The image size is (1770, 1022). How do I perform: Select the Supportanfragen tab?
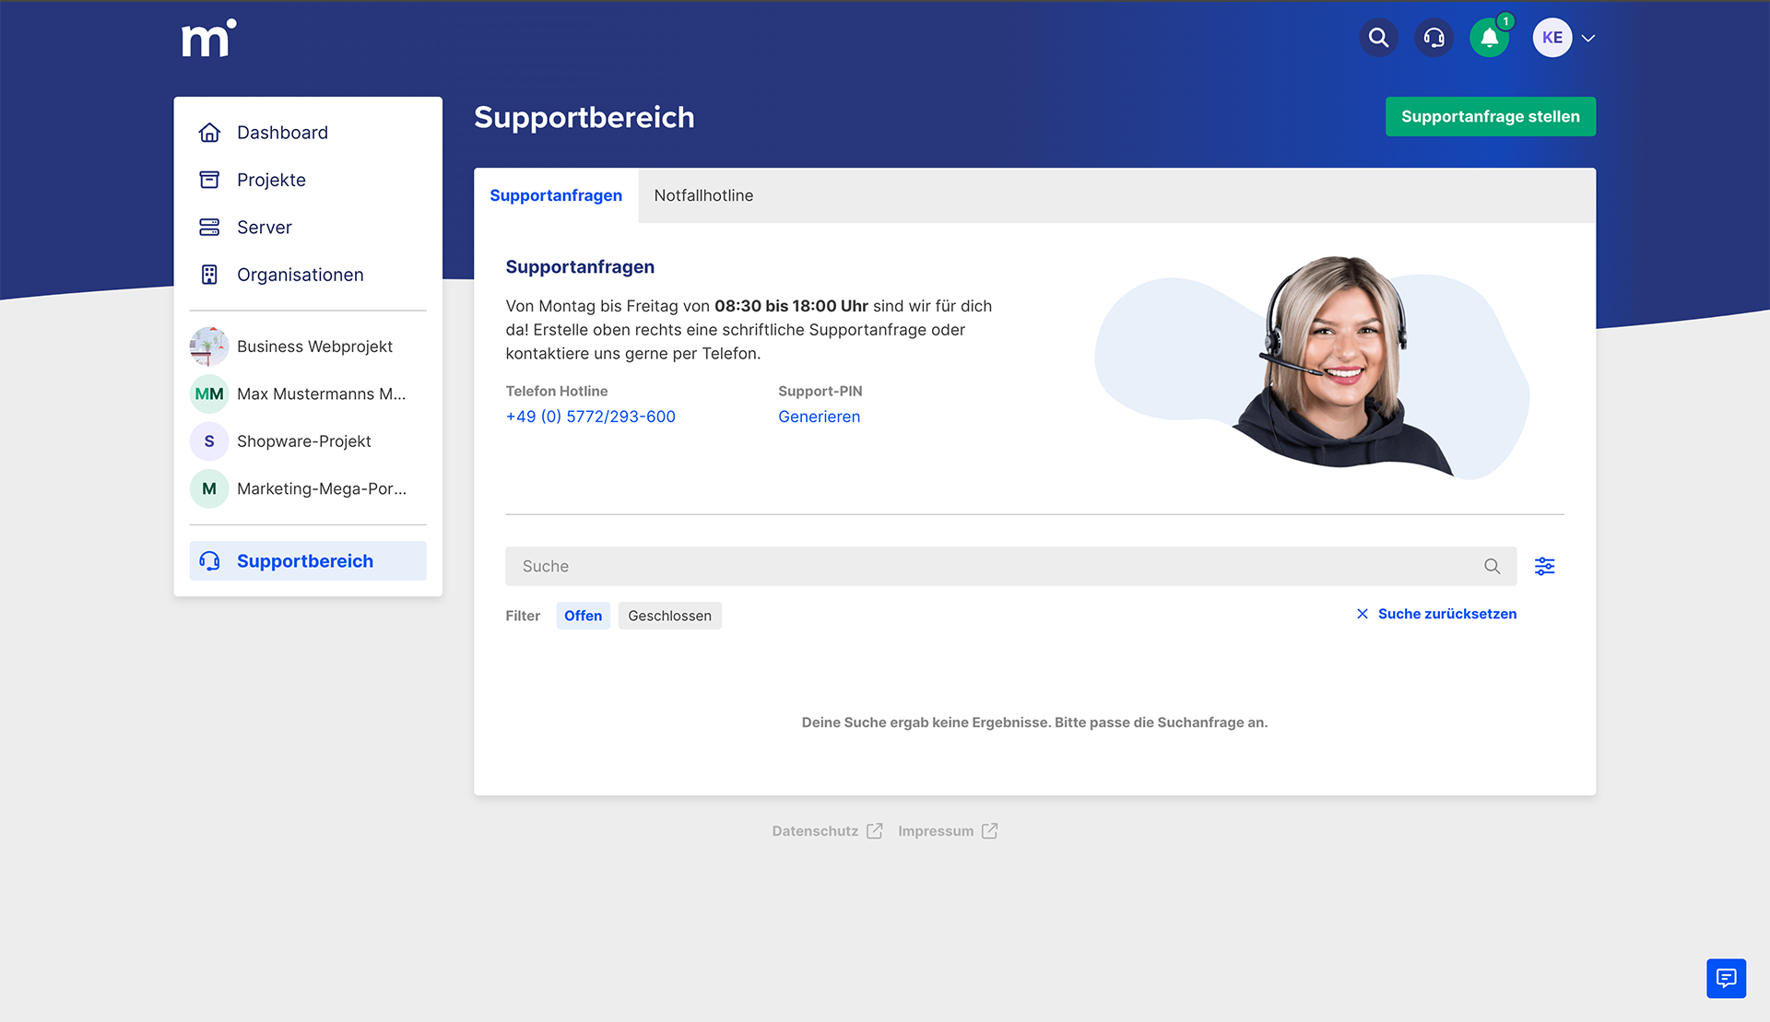(x=555, y=195)
